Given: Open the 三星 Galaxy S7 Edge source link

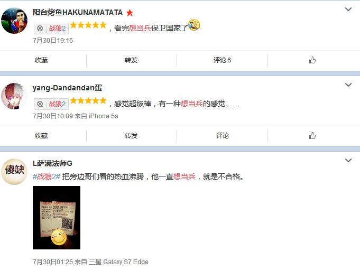Looking at the screenshot, I should (118, 262).
